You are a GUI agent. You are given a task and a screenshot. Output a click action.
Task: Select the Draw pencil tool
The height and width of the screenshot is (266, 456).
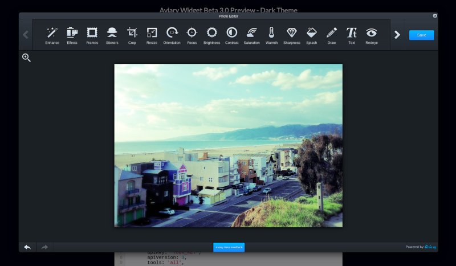click(332, 35)
